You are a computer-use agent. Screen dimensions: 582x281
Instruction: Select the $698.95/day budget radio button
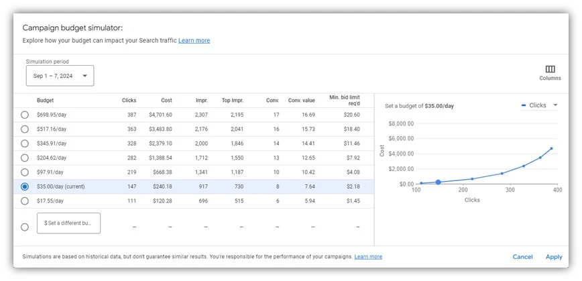tap(25, 115)
